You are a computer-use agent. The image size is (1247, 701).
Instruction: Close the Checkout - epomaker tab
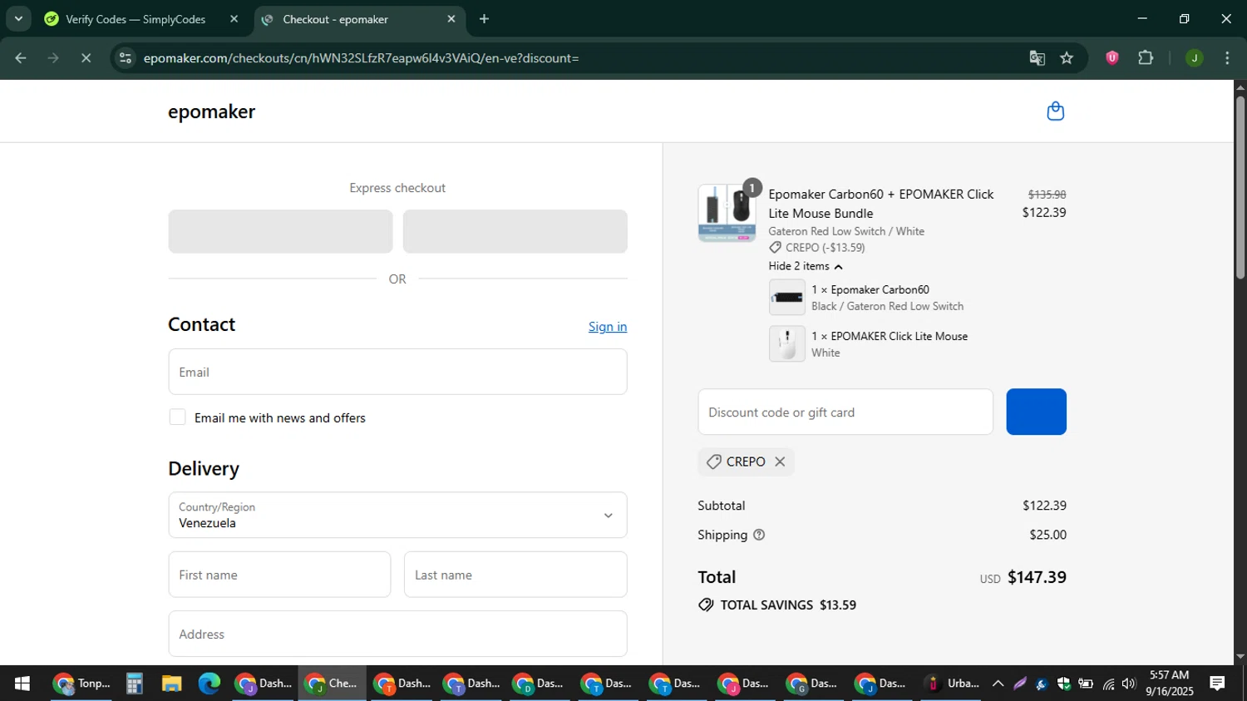pyautogui.click(x=451, y=19)
